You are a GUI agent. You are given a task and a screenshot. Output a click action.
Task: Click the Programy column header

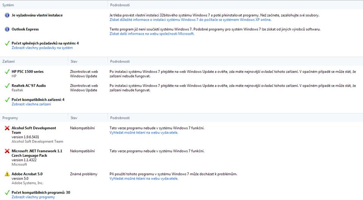tap(10, 118)
